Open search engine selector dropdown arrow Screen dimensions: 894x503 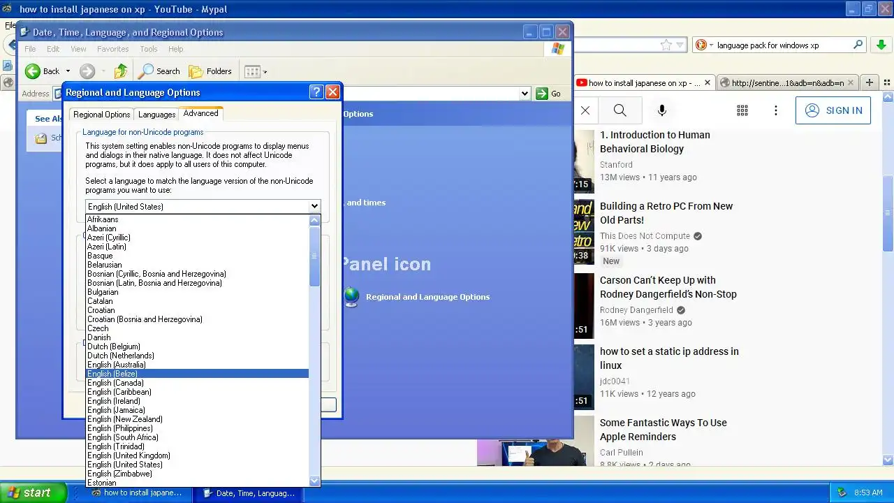pyautogui.click(x=711, y=45)
